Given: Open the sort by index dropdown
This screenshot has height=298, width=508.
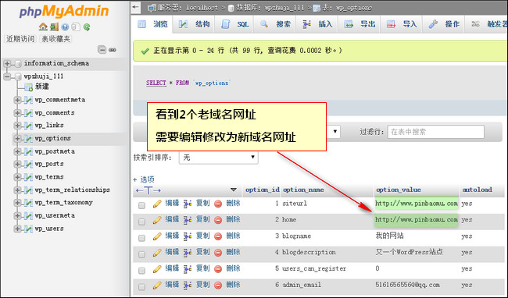Looking at the screenshot, I should [218, 158].
